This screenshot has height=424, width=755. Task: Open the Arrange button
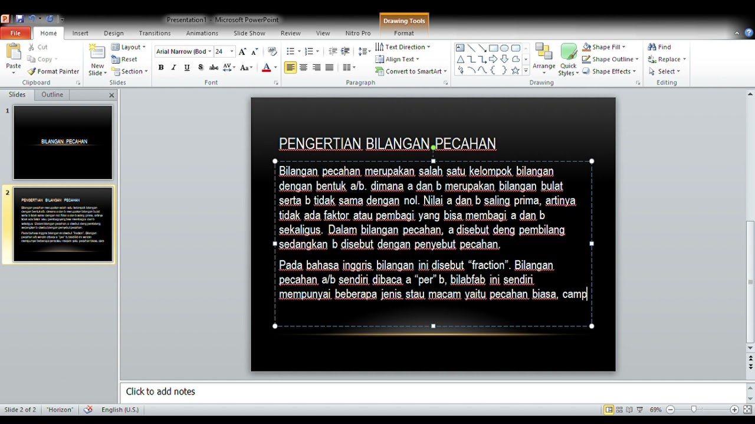point(544,59)
